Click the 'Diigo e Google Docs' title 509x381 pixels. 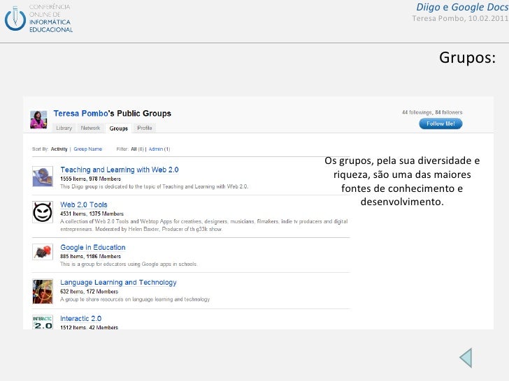click(462, 7)
